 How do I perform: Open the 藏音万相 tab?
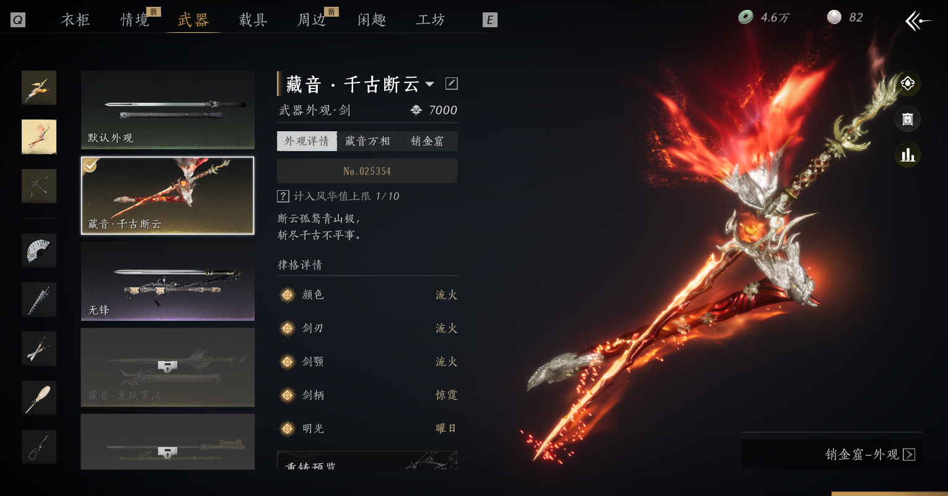point(367,141)
